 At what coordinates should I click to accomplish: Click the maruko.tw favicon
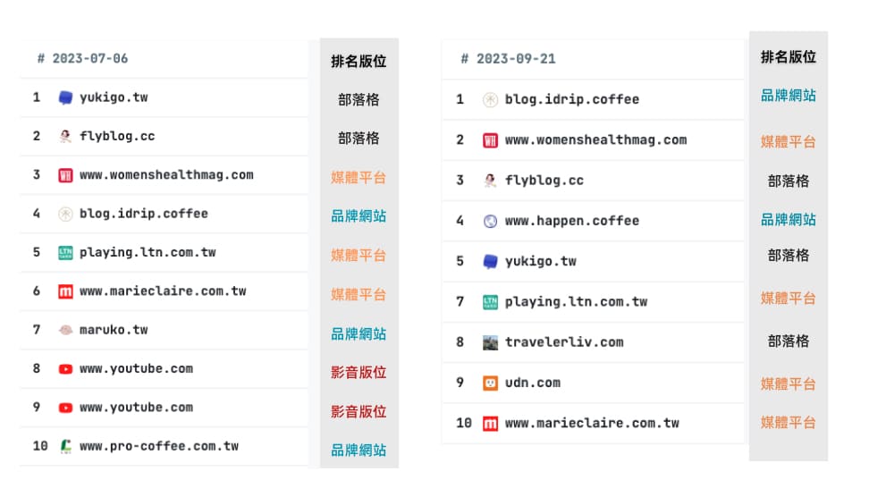click(x=65, y=330)
